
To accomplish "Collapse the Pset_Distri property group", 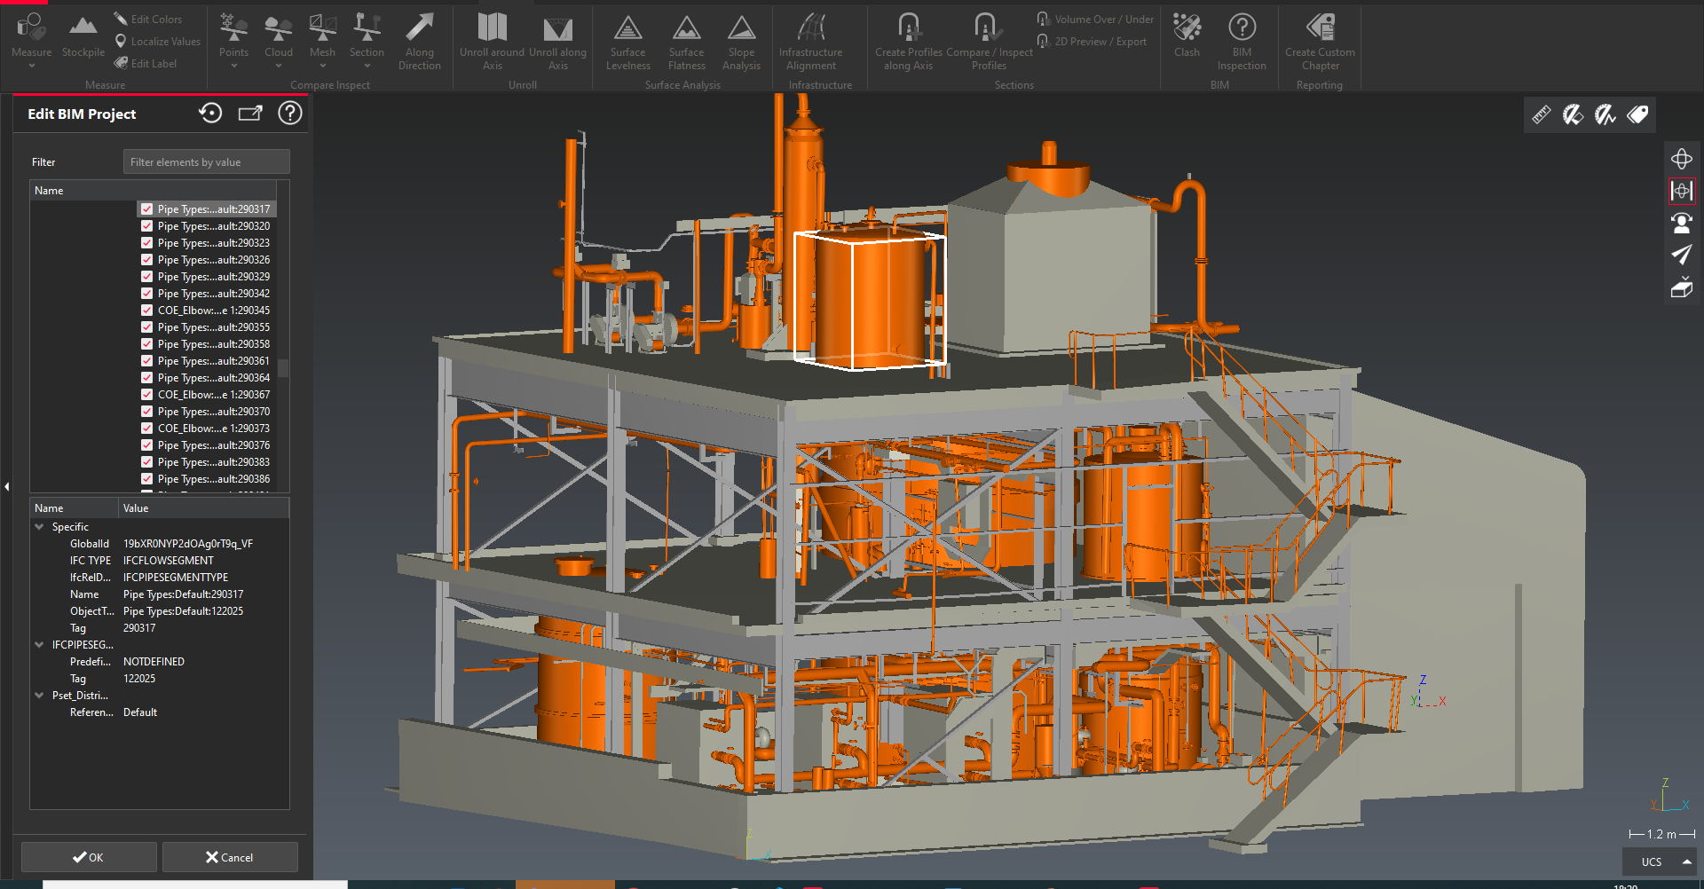I will point(39,696).
